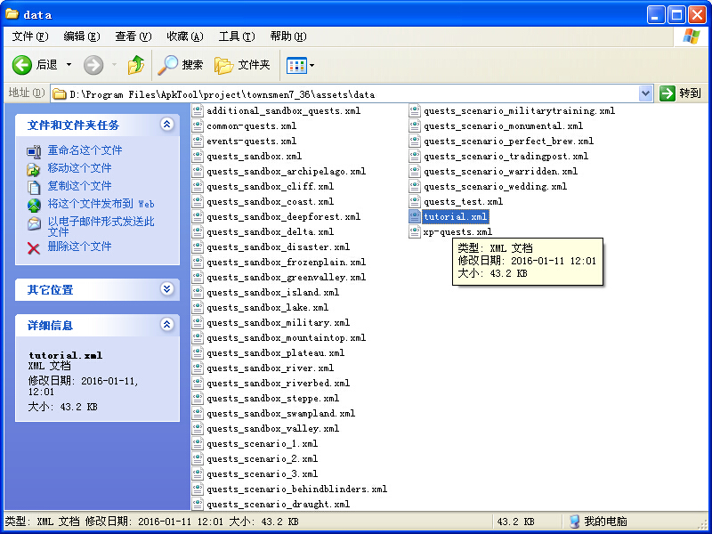The image size is (712, 534).
Task: Open the 工具(T) menu
Action: click(x=237, y=36)
